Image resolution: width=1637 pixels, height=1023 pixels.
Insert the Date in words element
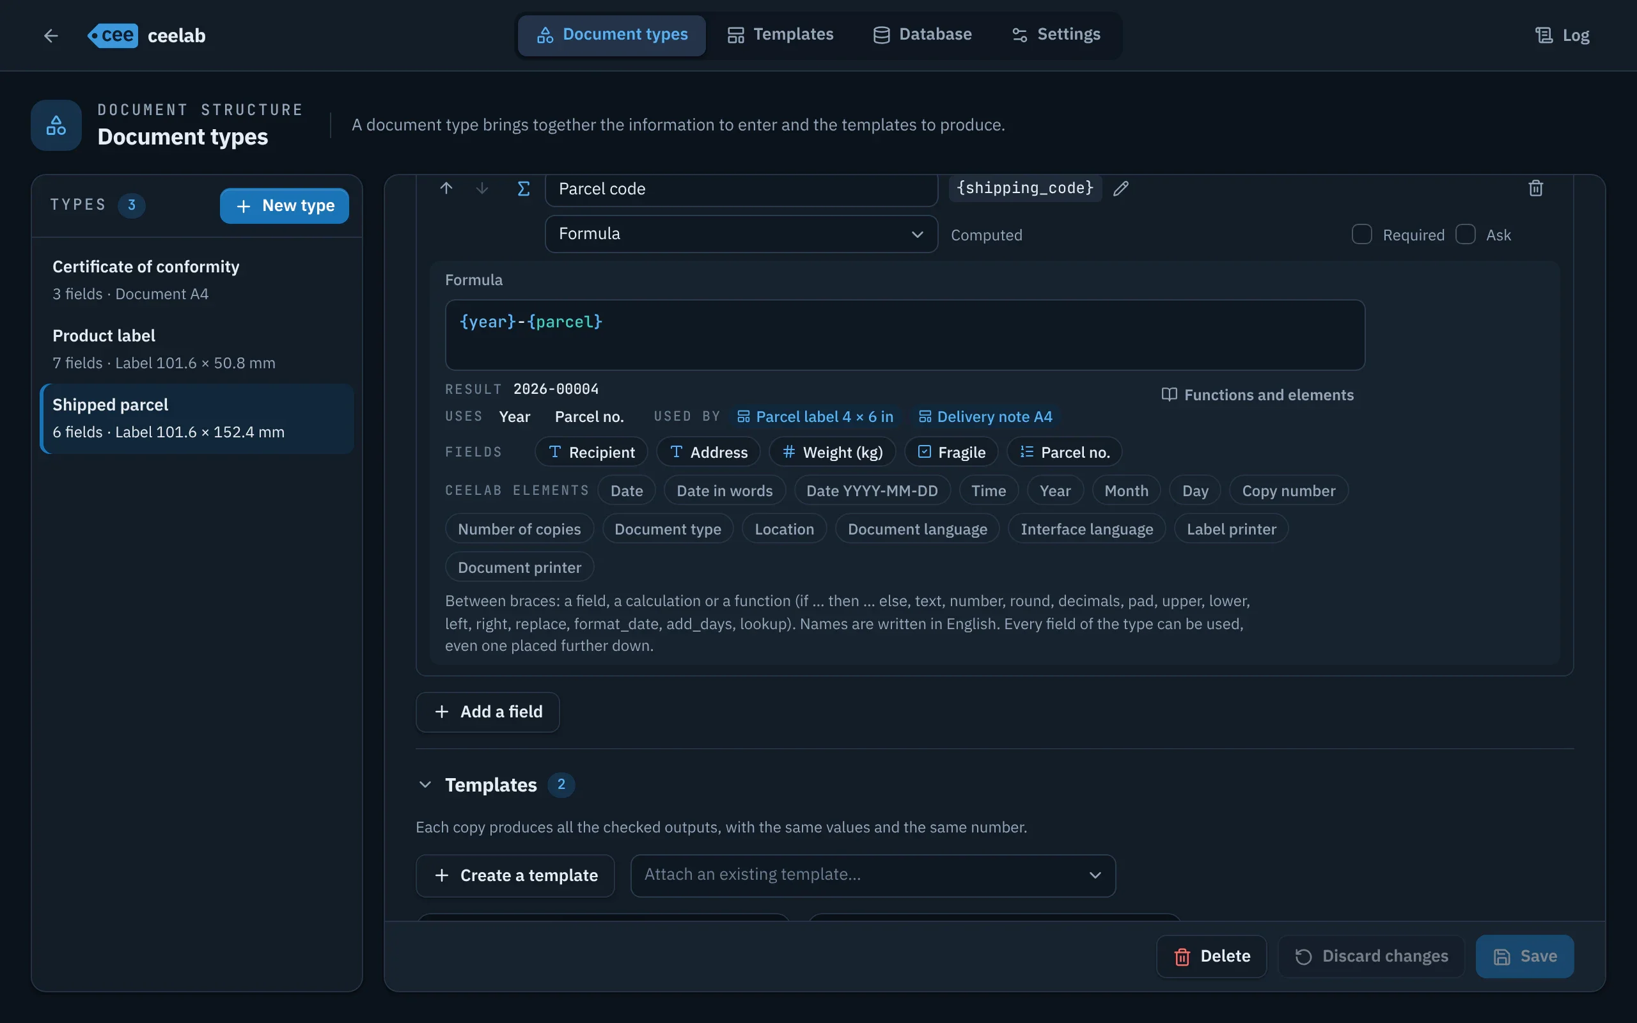[725, 490]
